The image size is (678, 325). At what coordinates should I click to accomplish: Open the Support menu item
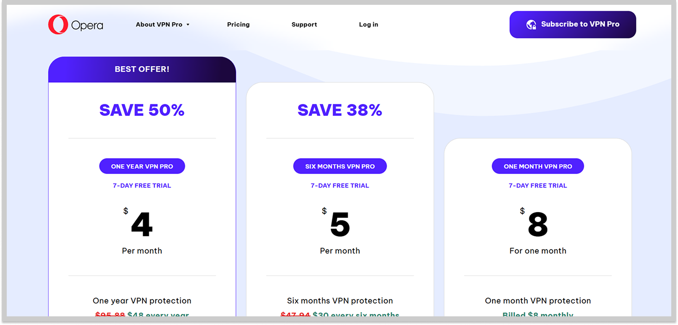(x=304, y=24)
